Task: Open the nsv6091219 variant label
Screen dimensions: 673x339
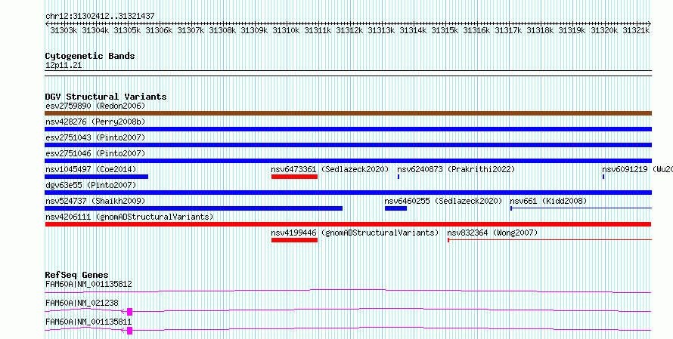Action: tap(637, 169)
